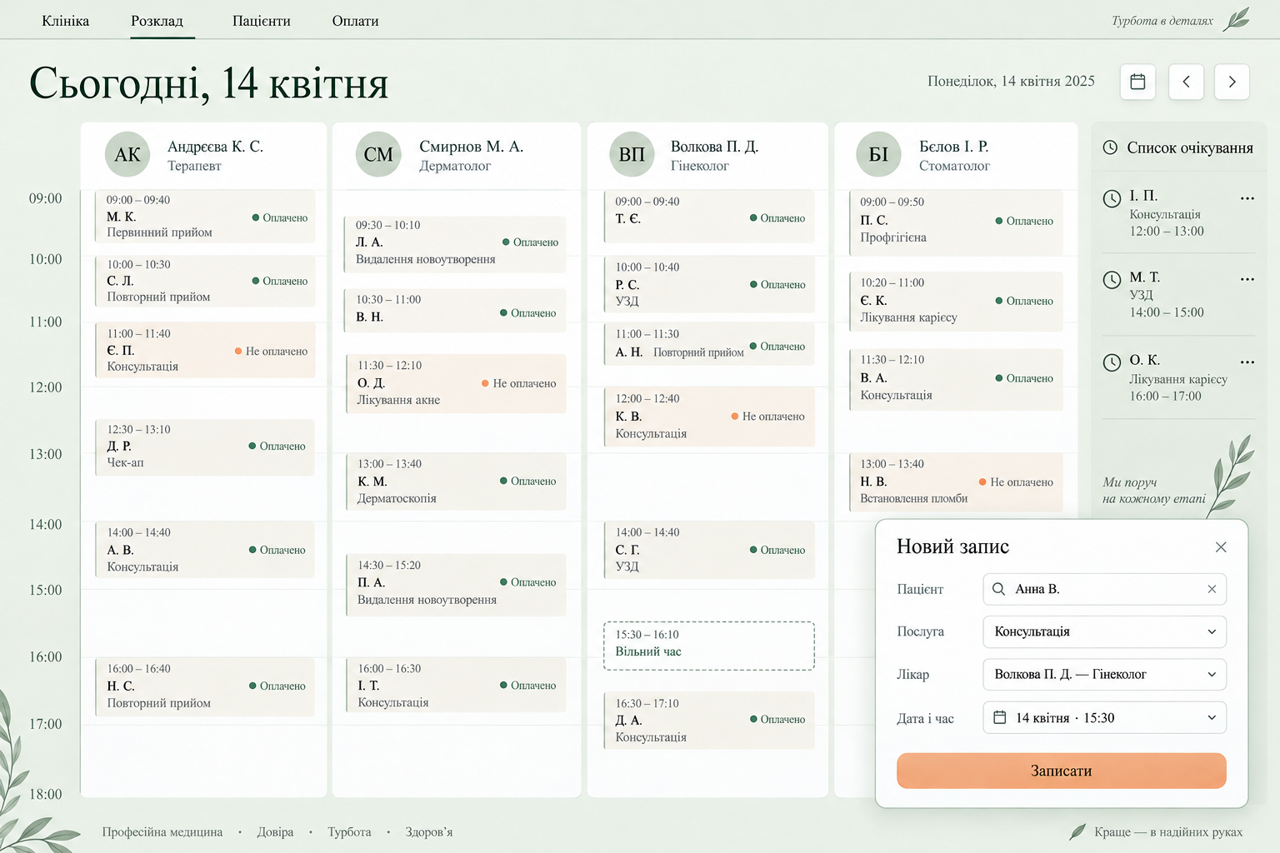This screenshot has height=853, width=1280.
Task: Go to the Оплати tab
Action: (356, 21)
